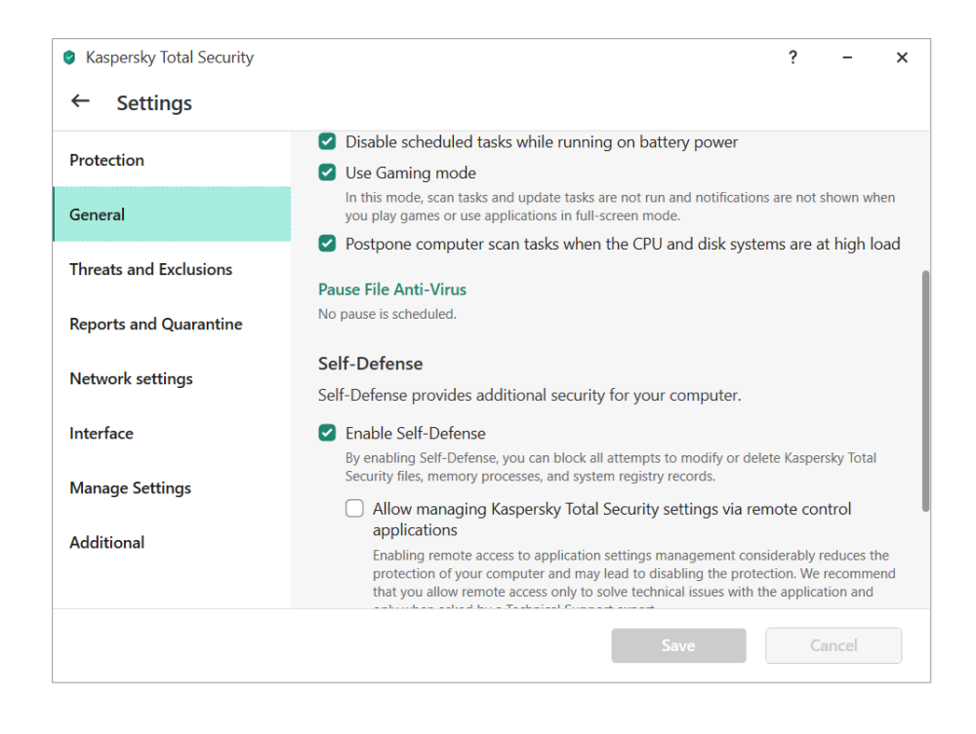The width and height of the screenshot is (976, 734).
Task: Open Reports and Quarantine settings
Action: [156, 324]
